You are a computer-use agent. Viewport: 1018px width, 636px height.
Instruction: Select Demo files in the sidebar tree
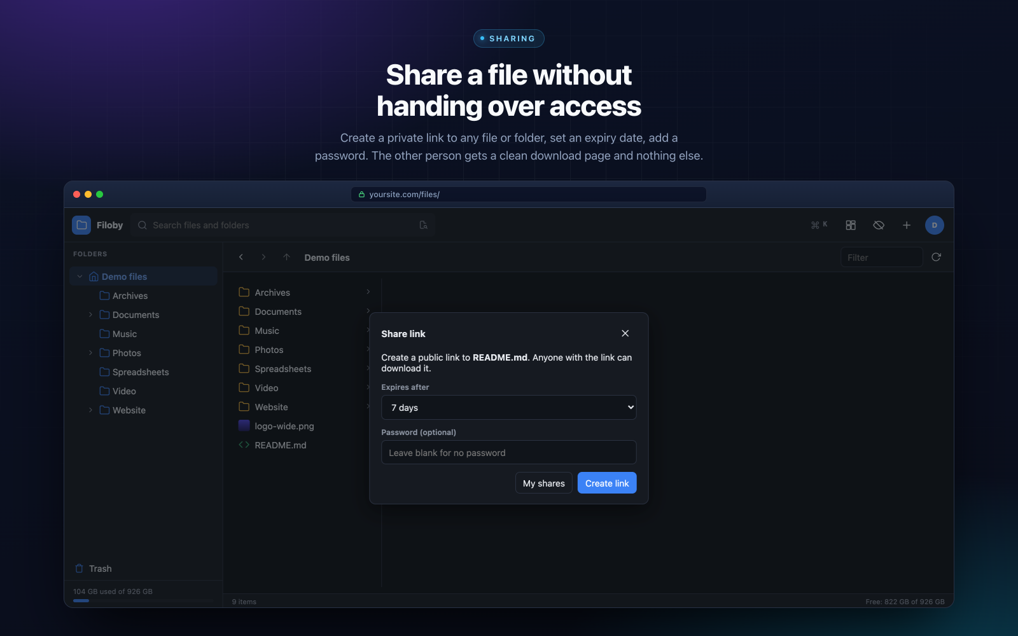143,277
